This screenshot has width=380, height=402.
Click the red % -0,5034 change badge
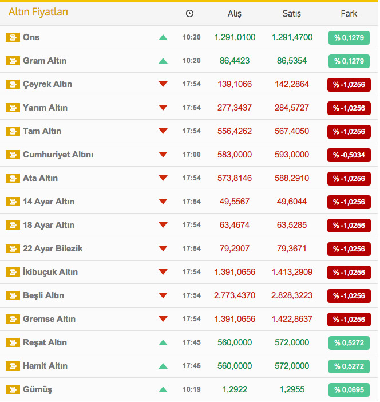(349, 155)
